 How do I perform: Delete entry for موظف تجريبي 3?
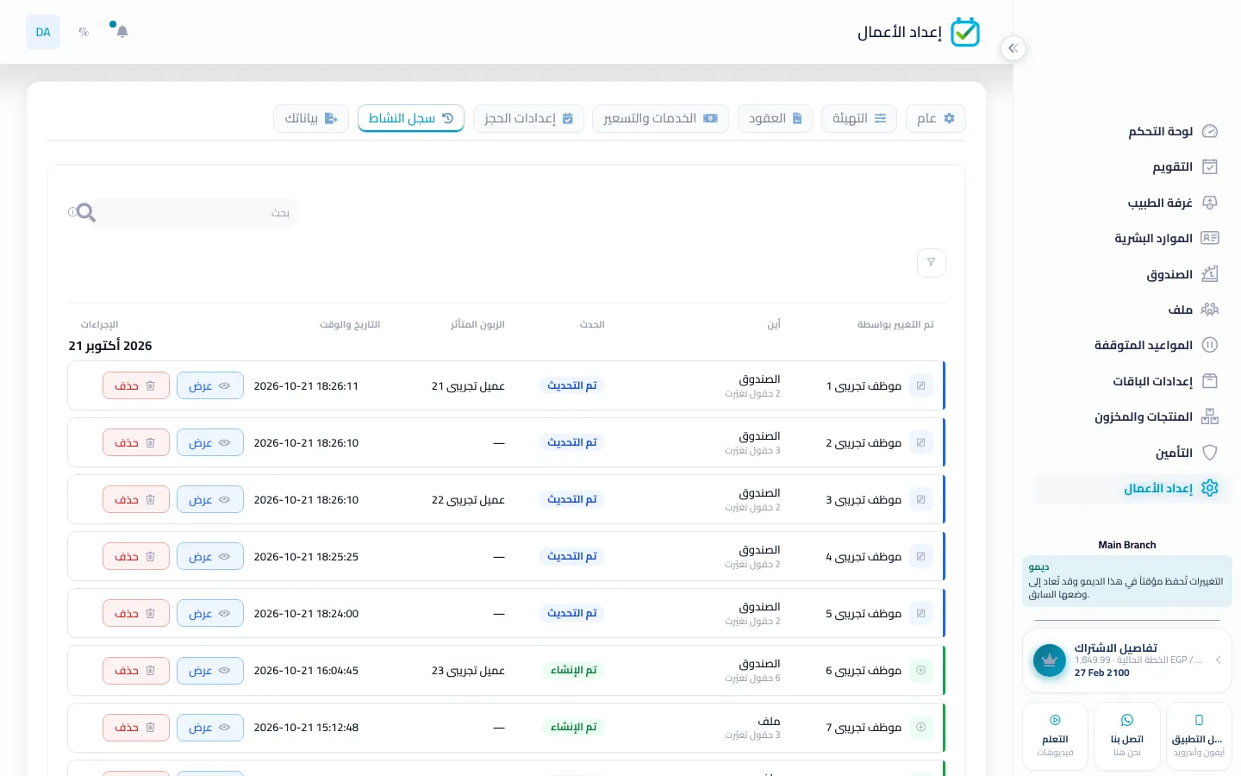(136, 499)
